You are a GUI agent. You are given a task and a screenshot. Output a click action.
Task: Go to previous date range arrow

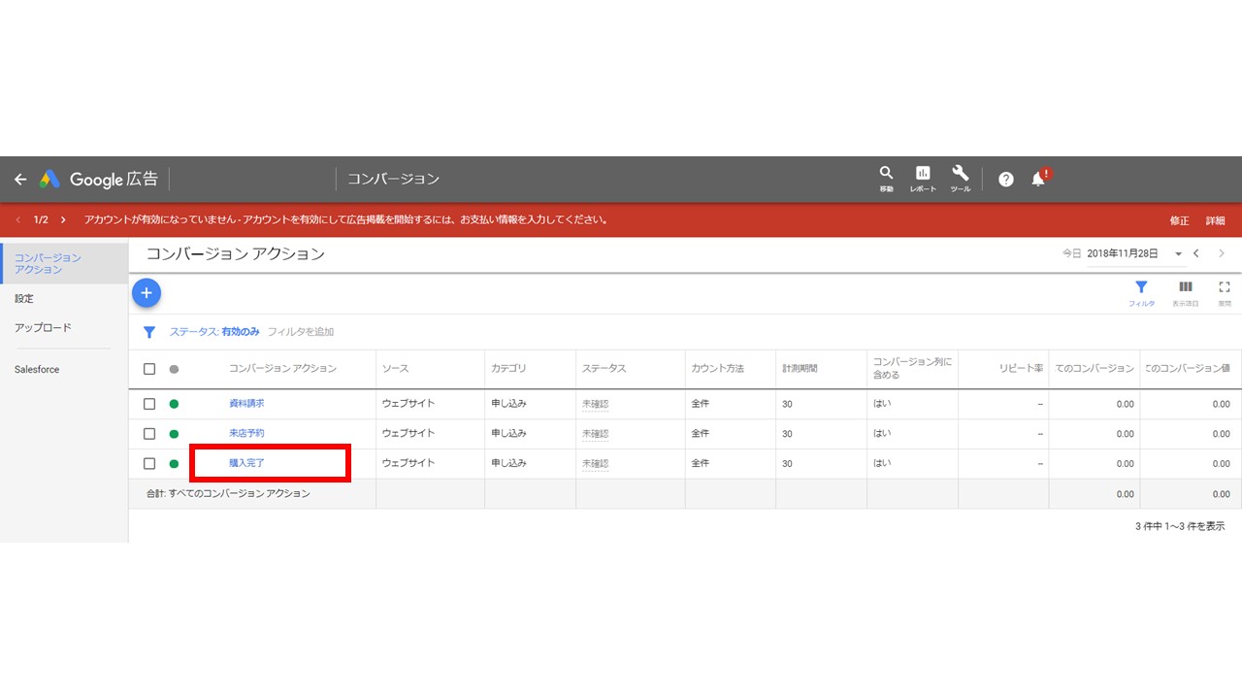coord(1196,253)
